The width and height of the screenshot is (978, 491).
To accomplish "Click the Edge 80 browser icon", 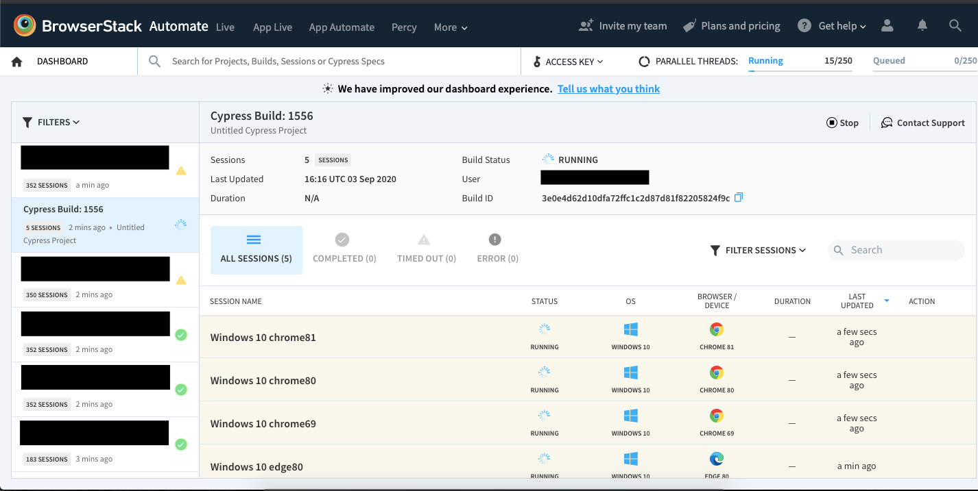I will pyautogui.click(x=716, y=458).
